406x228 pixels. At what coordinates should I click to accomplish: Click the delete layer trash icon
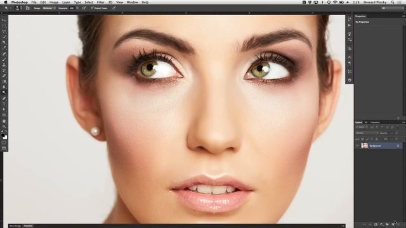click(399, 224)
